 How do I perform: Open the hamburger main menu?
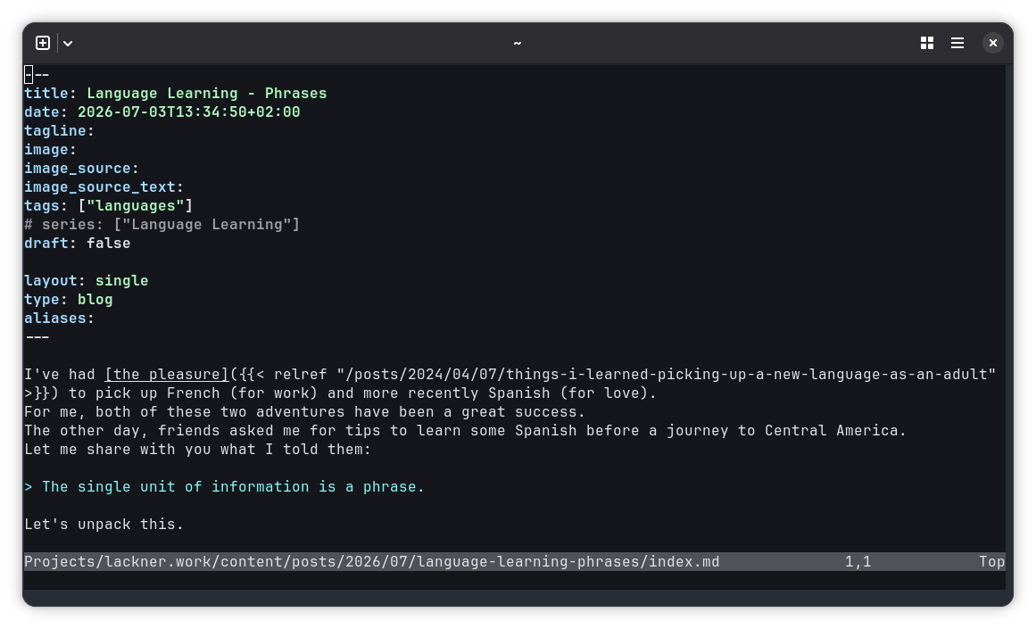[957, 43]
